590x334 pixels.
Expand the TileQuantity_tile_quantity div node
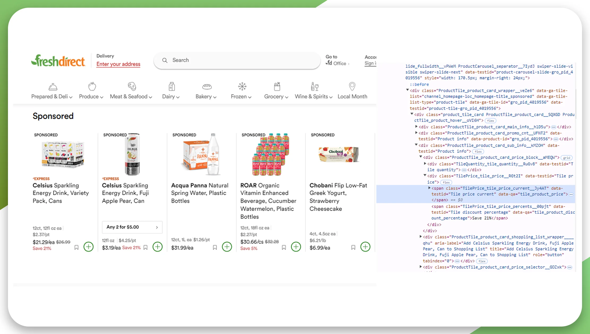(x=425, y=164)
